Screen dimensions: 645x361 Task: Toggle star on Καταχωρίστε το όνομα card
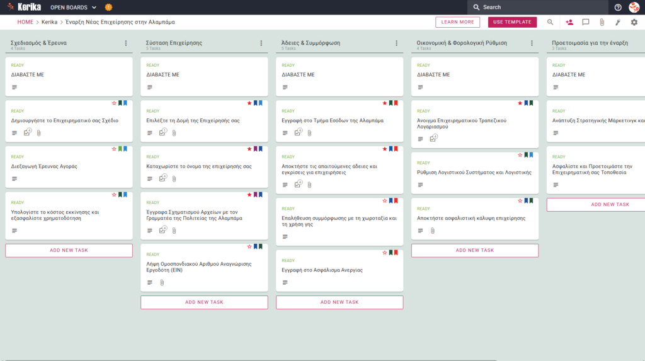[249, 149]
